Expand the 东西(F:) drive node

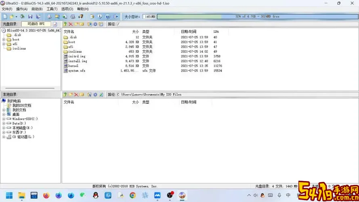[4, 132]
